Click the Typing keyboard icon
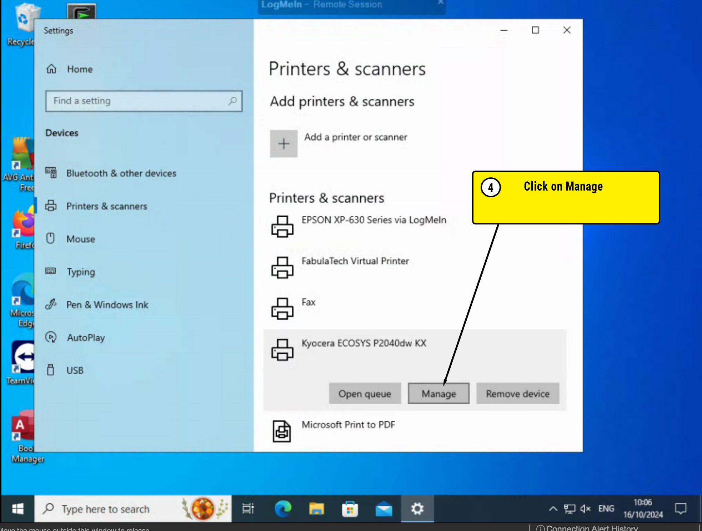The image size is (702, 531). [50, 271]
